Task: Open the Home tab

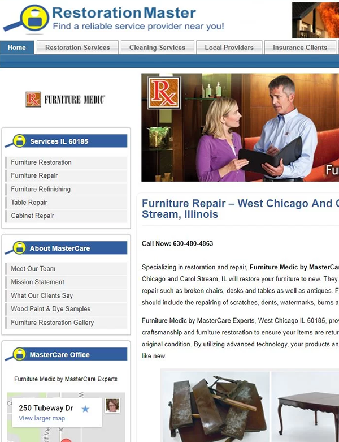Action: point(17,48)
